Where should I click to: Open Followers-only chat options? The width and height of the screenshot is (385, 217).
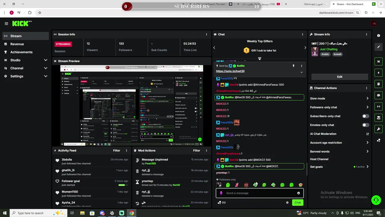pyautogui.click(x=339, y=107)
